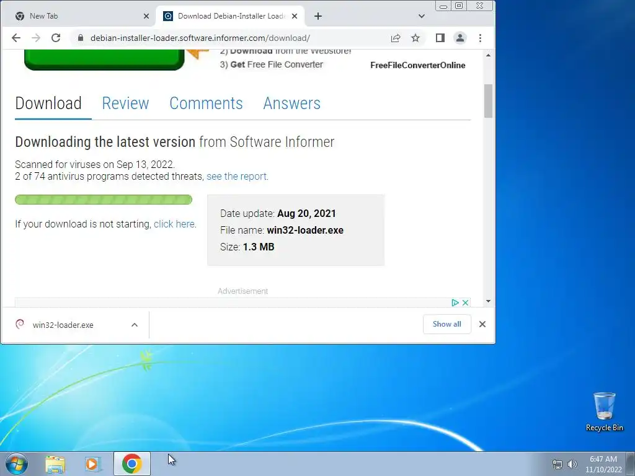The image size is (635, 476).
Task: Open the Chrome profile avatar
Action: coord(460,38)
